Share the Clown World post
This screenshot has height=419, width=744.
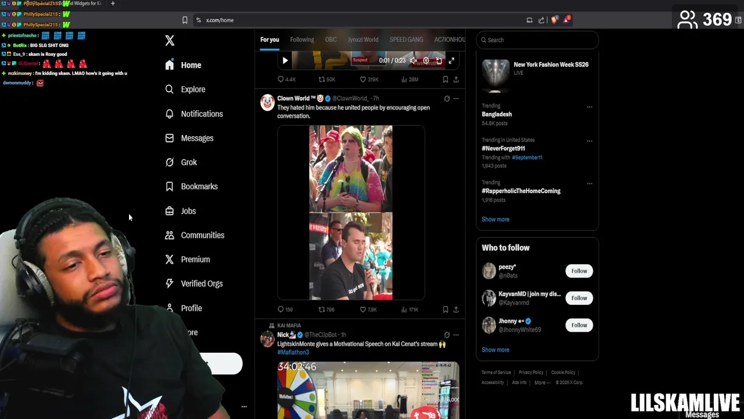(x=456, y=310)
